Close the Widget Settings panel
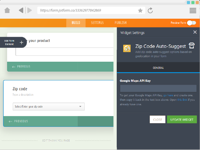The width and height of the screenshot is (200, 150). 195,32
